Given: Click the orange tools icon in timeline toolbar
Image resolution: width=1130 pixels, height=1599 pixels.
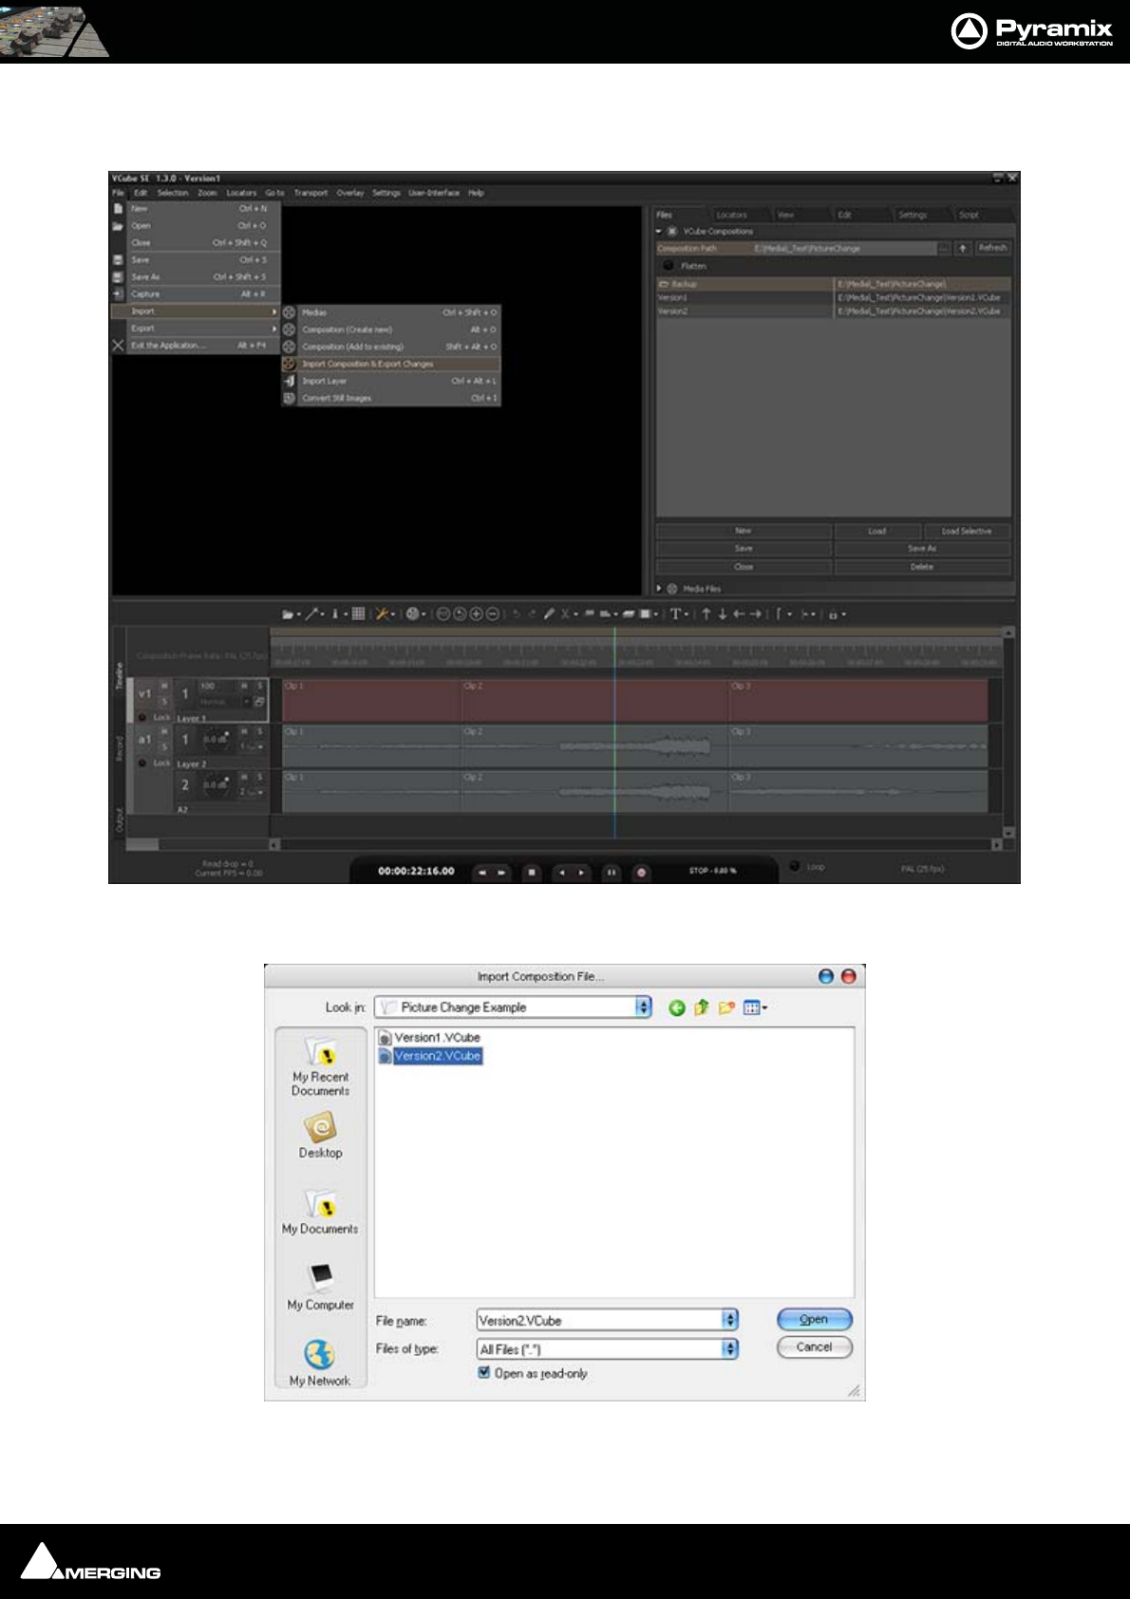Looking at the screenshot, I should pos(383,614).
